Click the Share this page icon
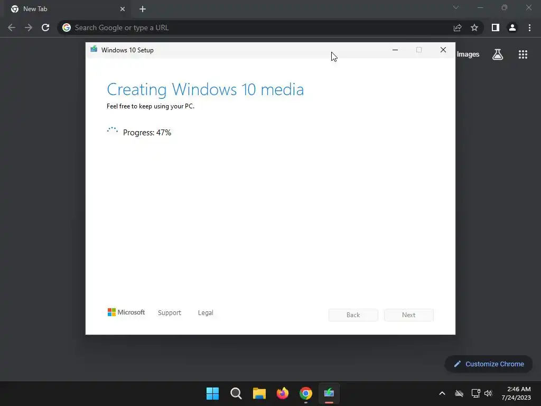Screen dimensions: 541x406 [458, 27]
